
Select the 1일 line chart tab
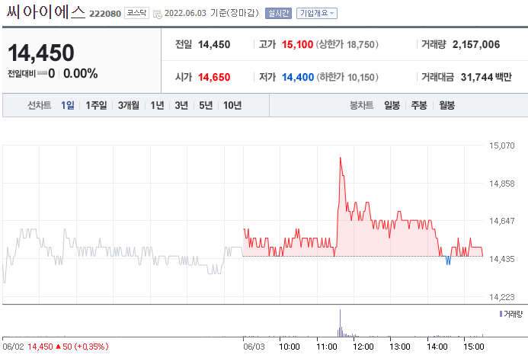click(x=68, y=105)
